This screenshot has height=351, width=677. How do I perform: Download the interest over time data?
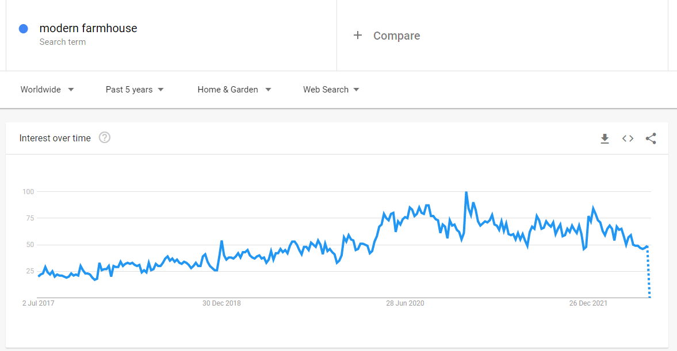tap(605, 138)
